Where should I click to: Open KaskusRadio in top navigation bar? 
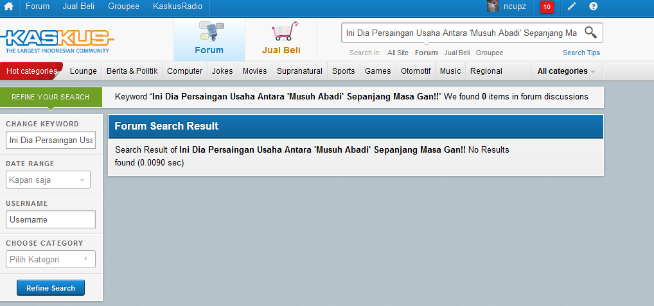coord(178,6)
